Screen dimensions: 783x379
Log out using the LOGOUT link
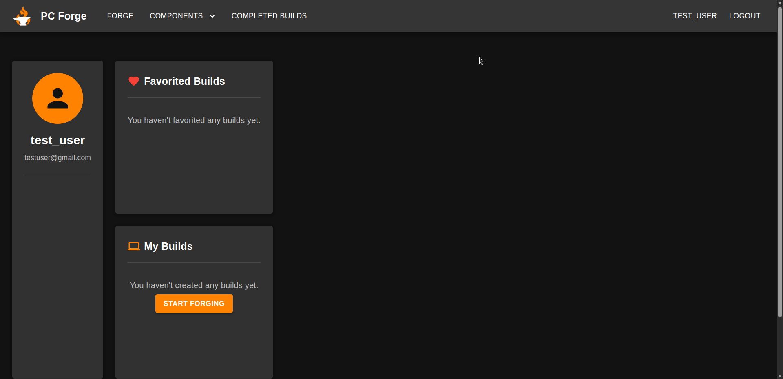coord(744,16)
